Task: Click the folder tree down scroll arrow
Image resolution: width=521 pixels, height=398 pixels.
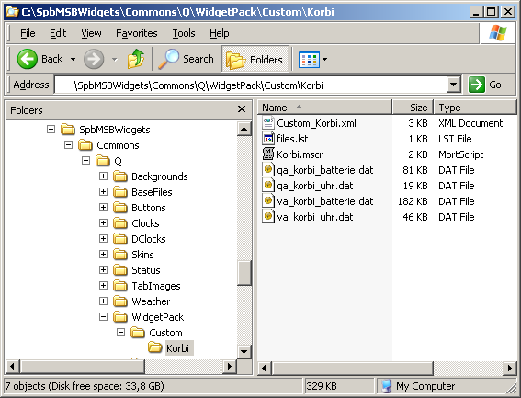Action: click(244, 351)
